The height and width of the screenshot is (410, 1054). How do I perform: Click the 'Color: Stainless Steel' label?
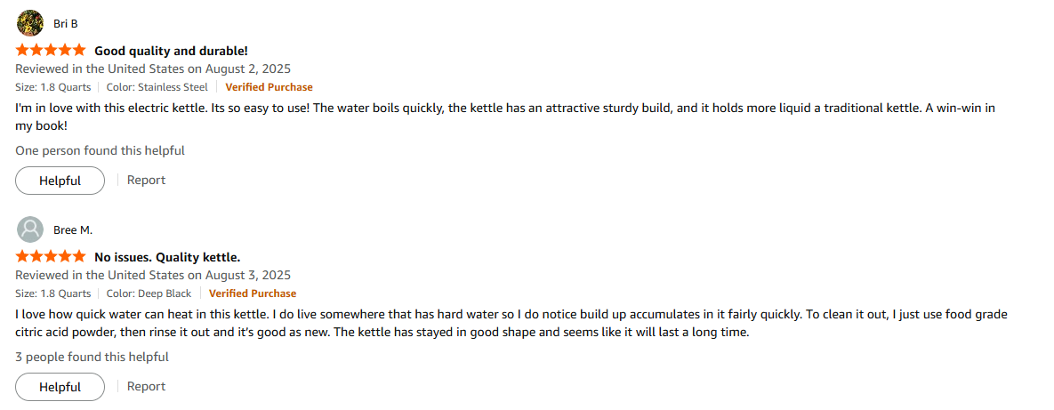pyautogui.click(x=157, y=87)
